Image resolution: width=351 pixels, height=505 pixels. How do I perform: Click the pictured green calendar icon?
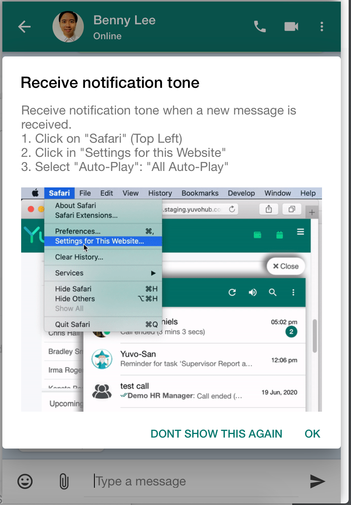click(280, 235)
